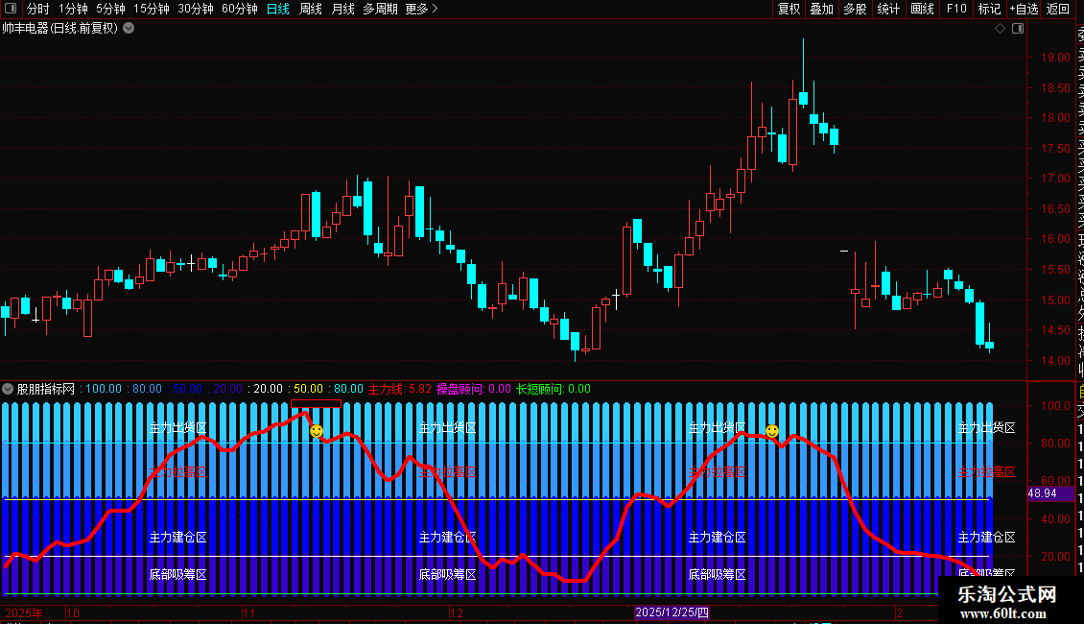Viewport: 1084px width, 624px height.
Task: Click the 长短顾问: 0.00 value
Action: 554,389
